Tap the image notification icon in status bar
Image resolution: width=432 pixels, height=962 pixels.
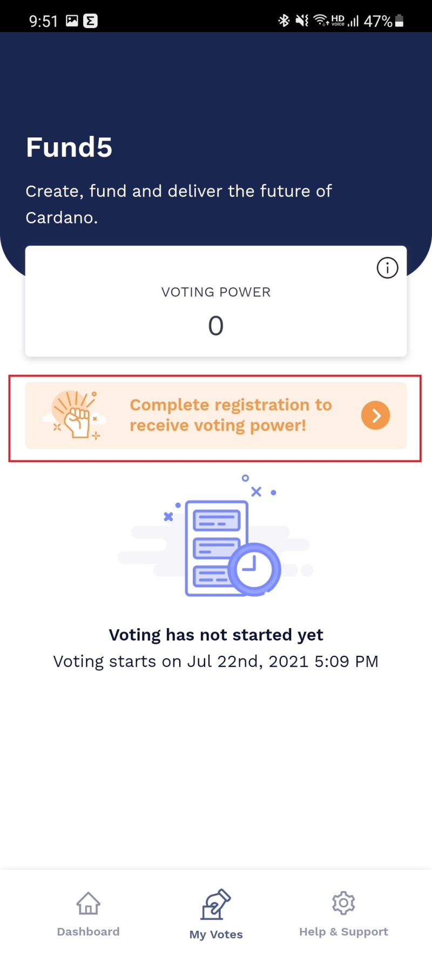point(72,21)
